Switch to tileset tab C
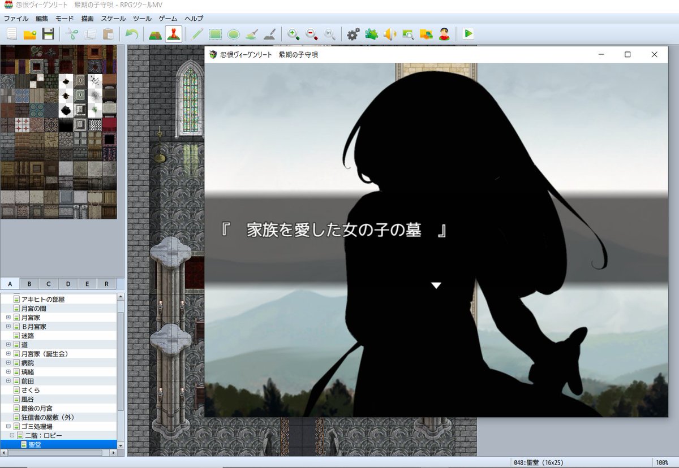Image resolution: width=679 pixels, height=468 pixels. 49,284
